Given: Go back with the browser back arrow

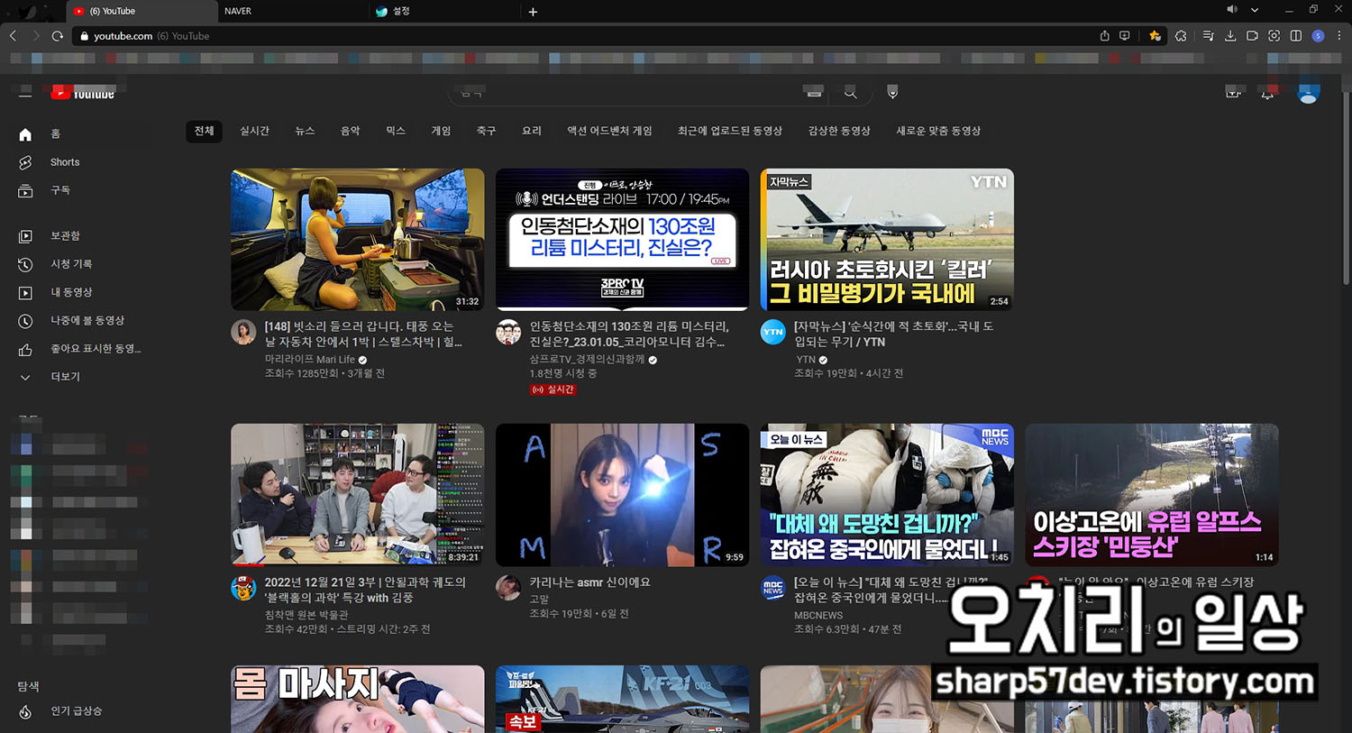Looking at the screenshot, I should [x=13, y=36].
